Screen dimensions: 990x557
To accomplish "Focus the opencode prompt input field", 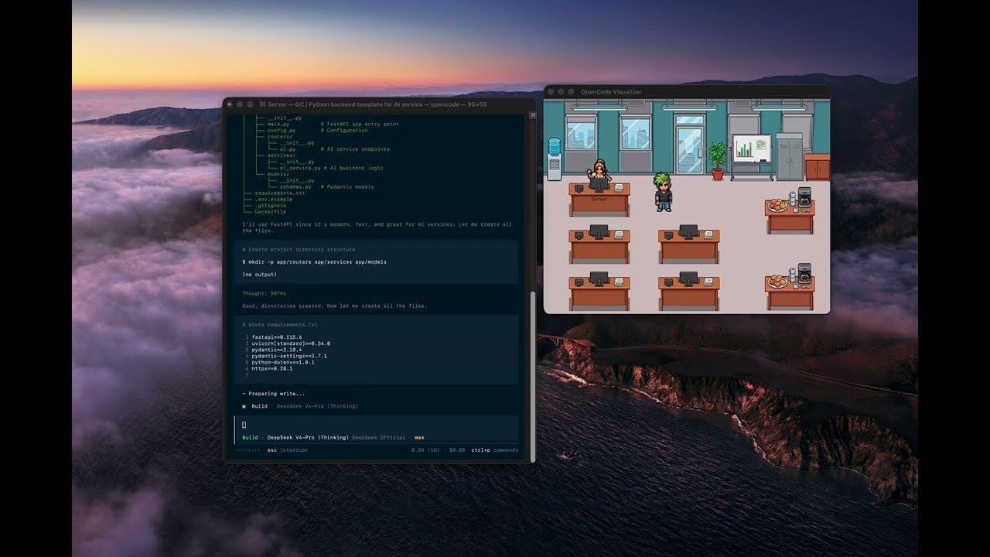I will [377, 425].
